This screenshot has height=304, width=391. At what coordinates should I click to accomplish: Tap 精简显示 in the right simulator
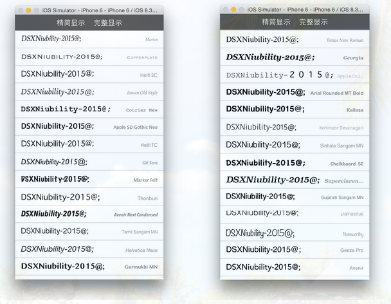pos(276,22)
